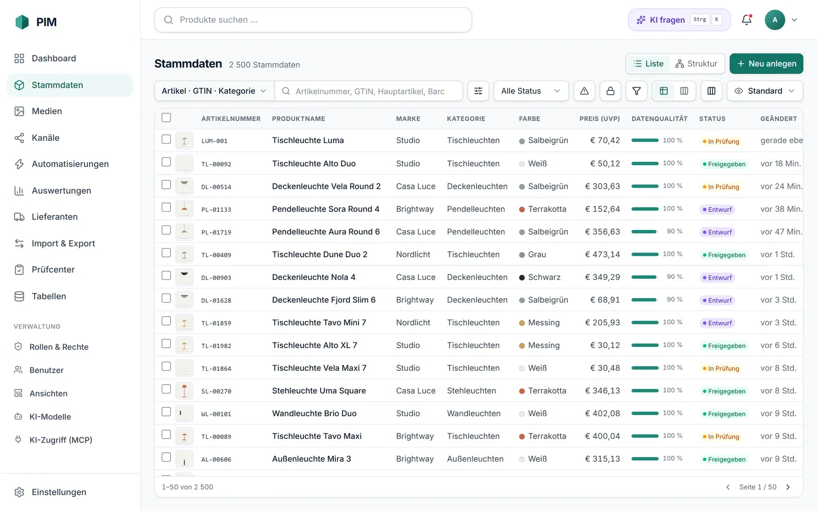
Task: Click the PIM logo
Action: pyautogui.click(x=36, y=22)
